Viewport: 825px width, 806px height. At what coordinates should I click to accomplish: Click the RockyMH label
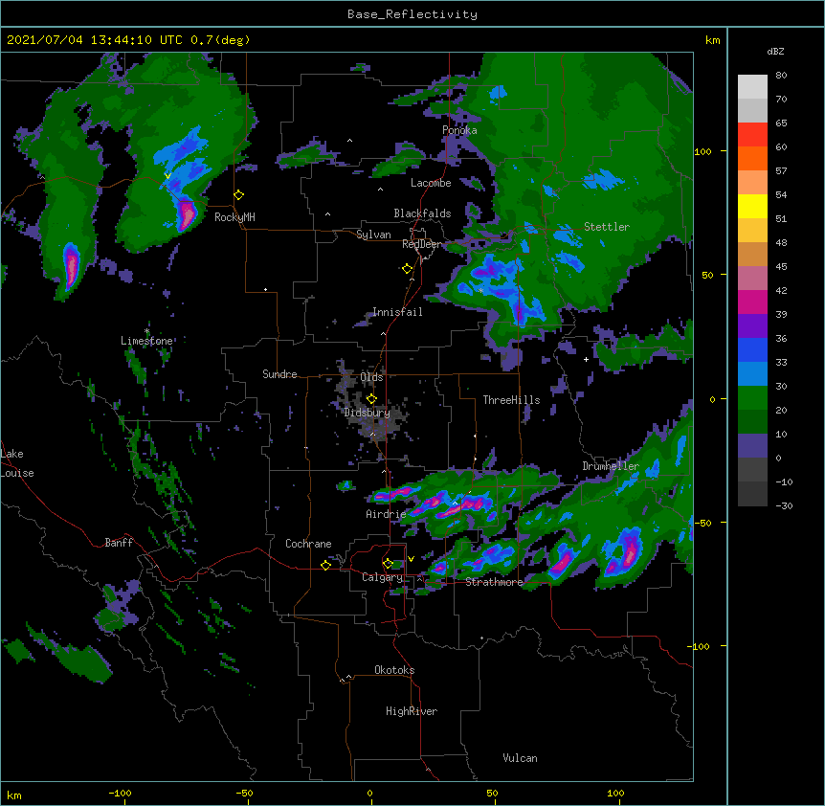(x=234, y=217)
